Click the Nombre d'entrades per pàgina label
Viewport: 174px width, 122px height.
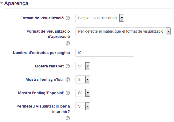[41, 53]
